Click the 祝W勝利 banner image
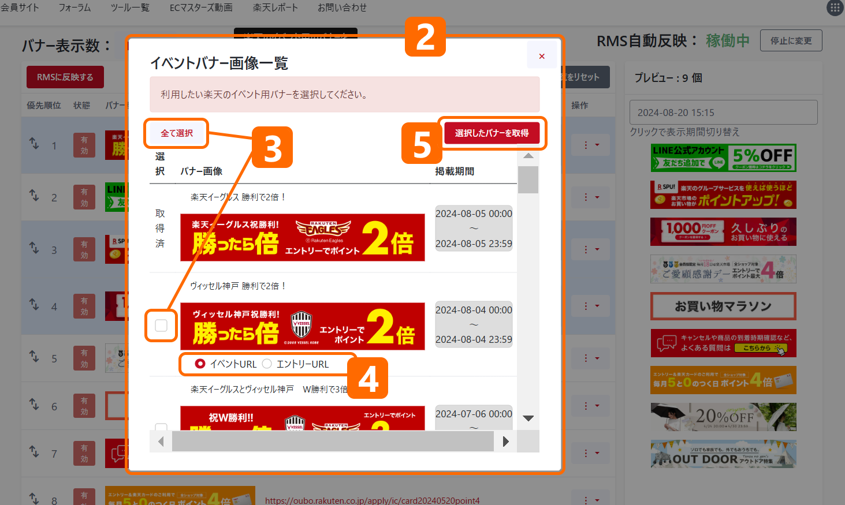The height and width of the screenshot is (505, 845). pyautogui.click(x=303, y=418)
